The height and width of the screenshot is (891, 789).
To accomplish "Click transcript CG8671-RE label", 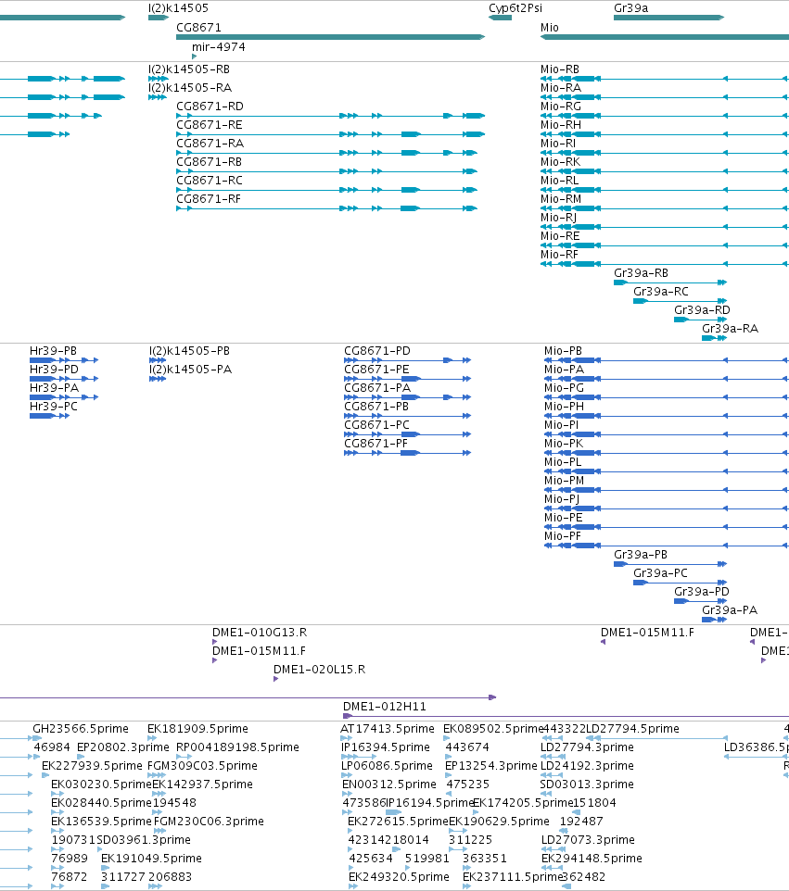I will (210, 125).
